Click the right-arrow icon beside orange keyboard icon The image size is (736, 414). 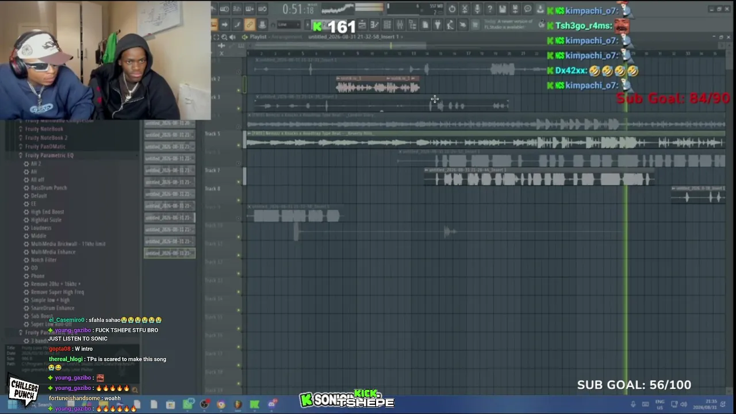[x=225, y=25]
